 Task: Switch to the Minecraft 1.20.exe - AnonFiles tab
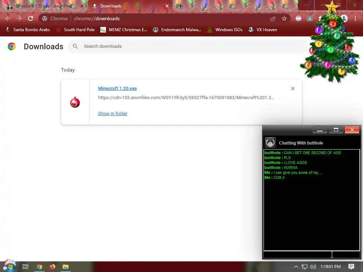tap(43, 6)
